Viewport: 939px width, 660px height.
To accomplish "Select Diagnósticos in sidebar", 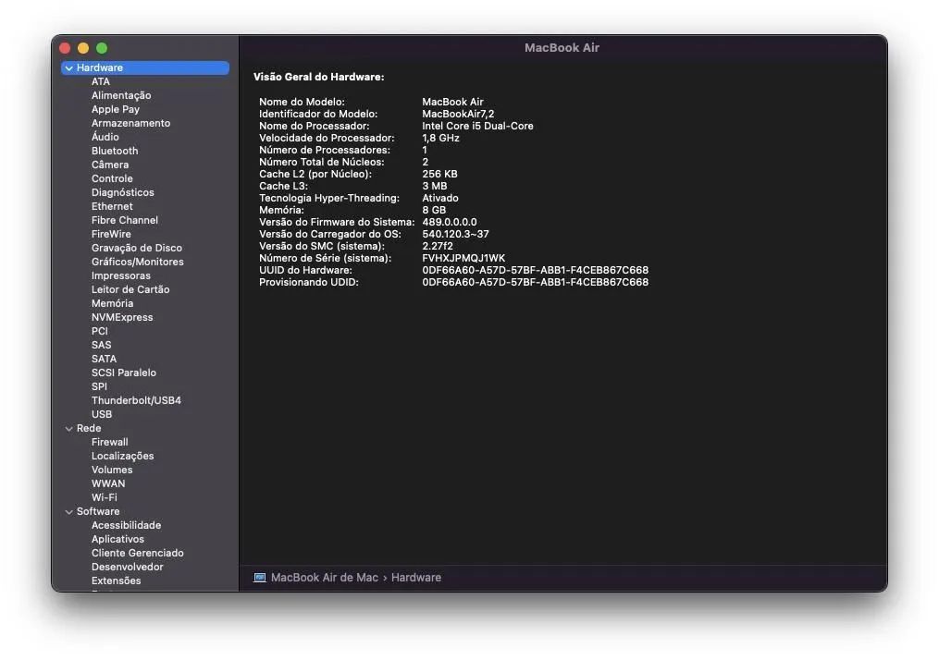I will point(122,192).
